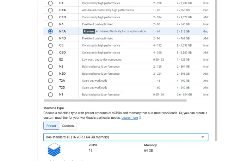Choose the C3 machine series
The height and width of the screenshot is (161, 229).
click(x=50, y=45)
